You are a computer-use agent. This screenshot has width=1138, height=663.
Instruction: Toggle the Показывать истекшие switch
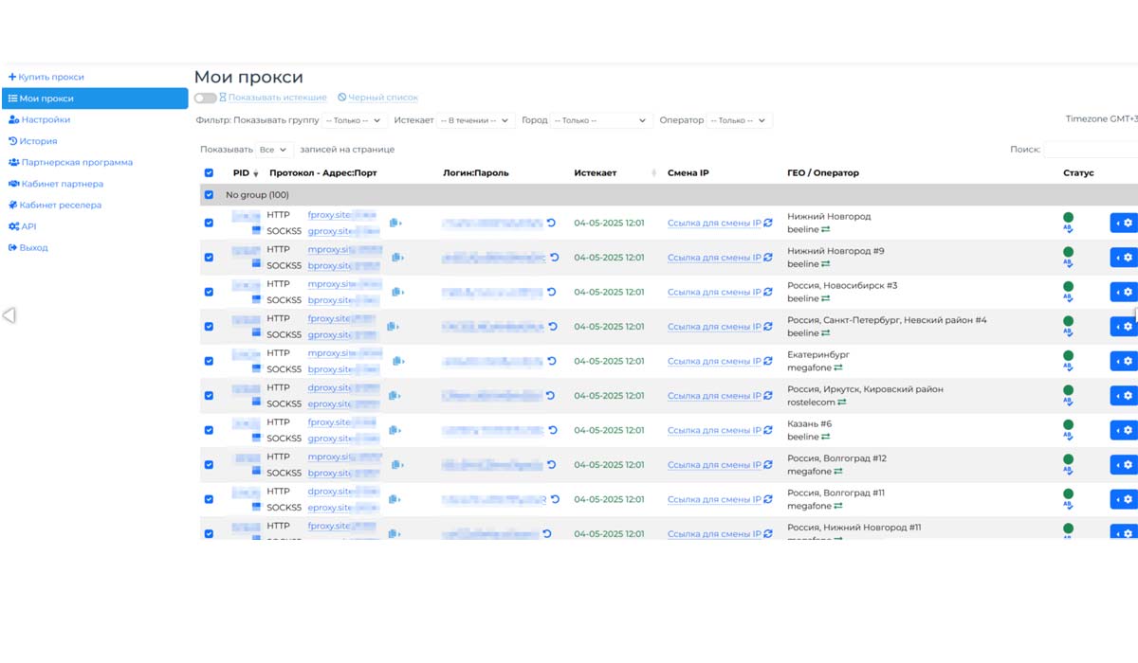pos(205,98)
